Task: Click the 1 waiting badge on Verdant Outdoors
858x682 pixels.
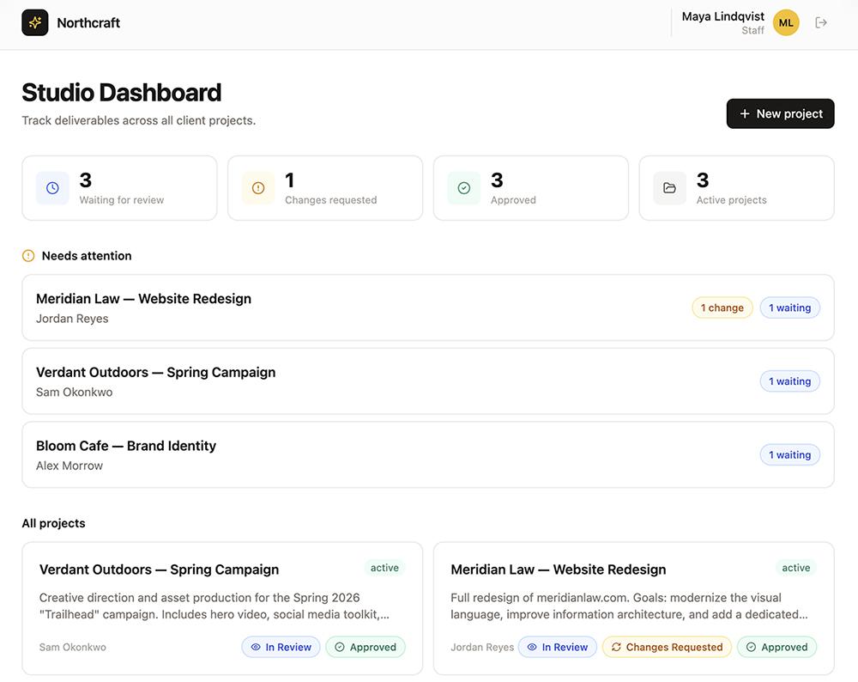Action: [x=789, y=381]
